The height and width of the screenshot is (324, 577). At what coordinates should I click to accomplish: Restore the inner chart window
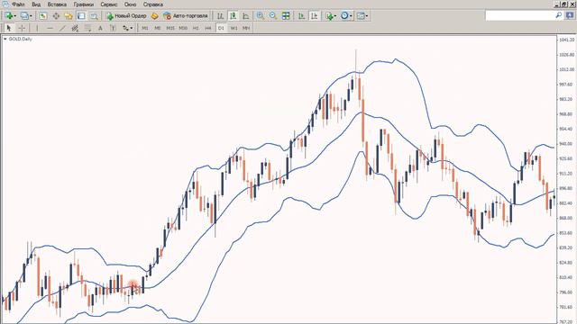[x=565, y=4]
